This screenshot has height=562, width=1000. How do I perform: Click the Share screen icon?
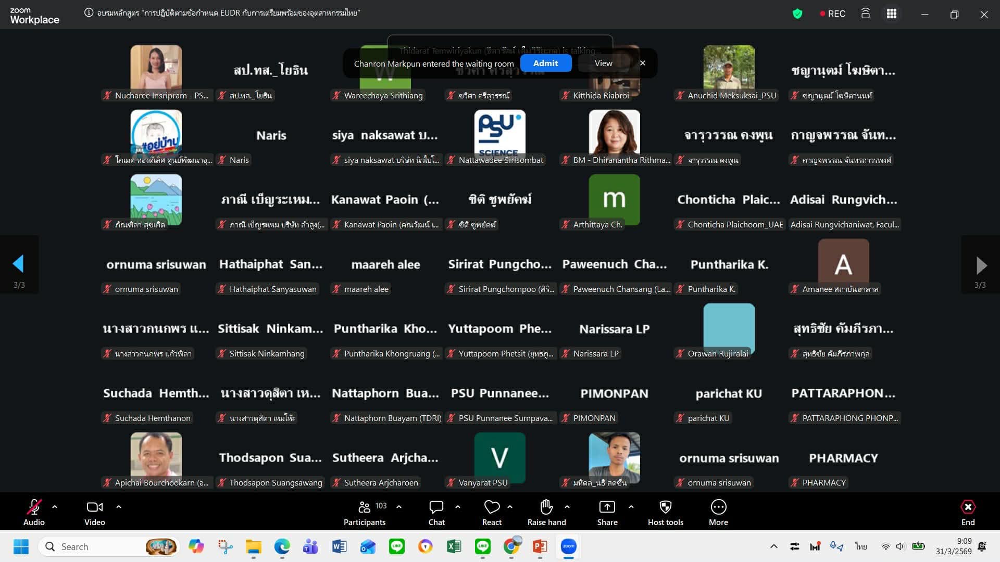pyautogui.click(x=607, y=507)
